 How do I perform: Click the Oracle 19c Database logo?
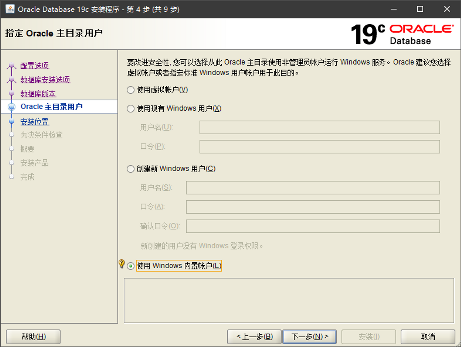pos(402,34)
